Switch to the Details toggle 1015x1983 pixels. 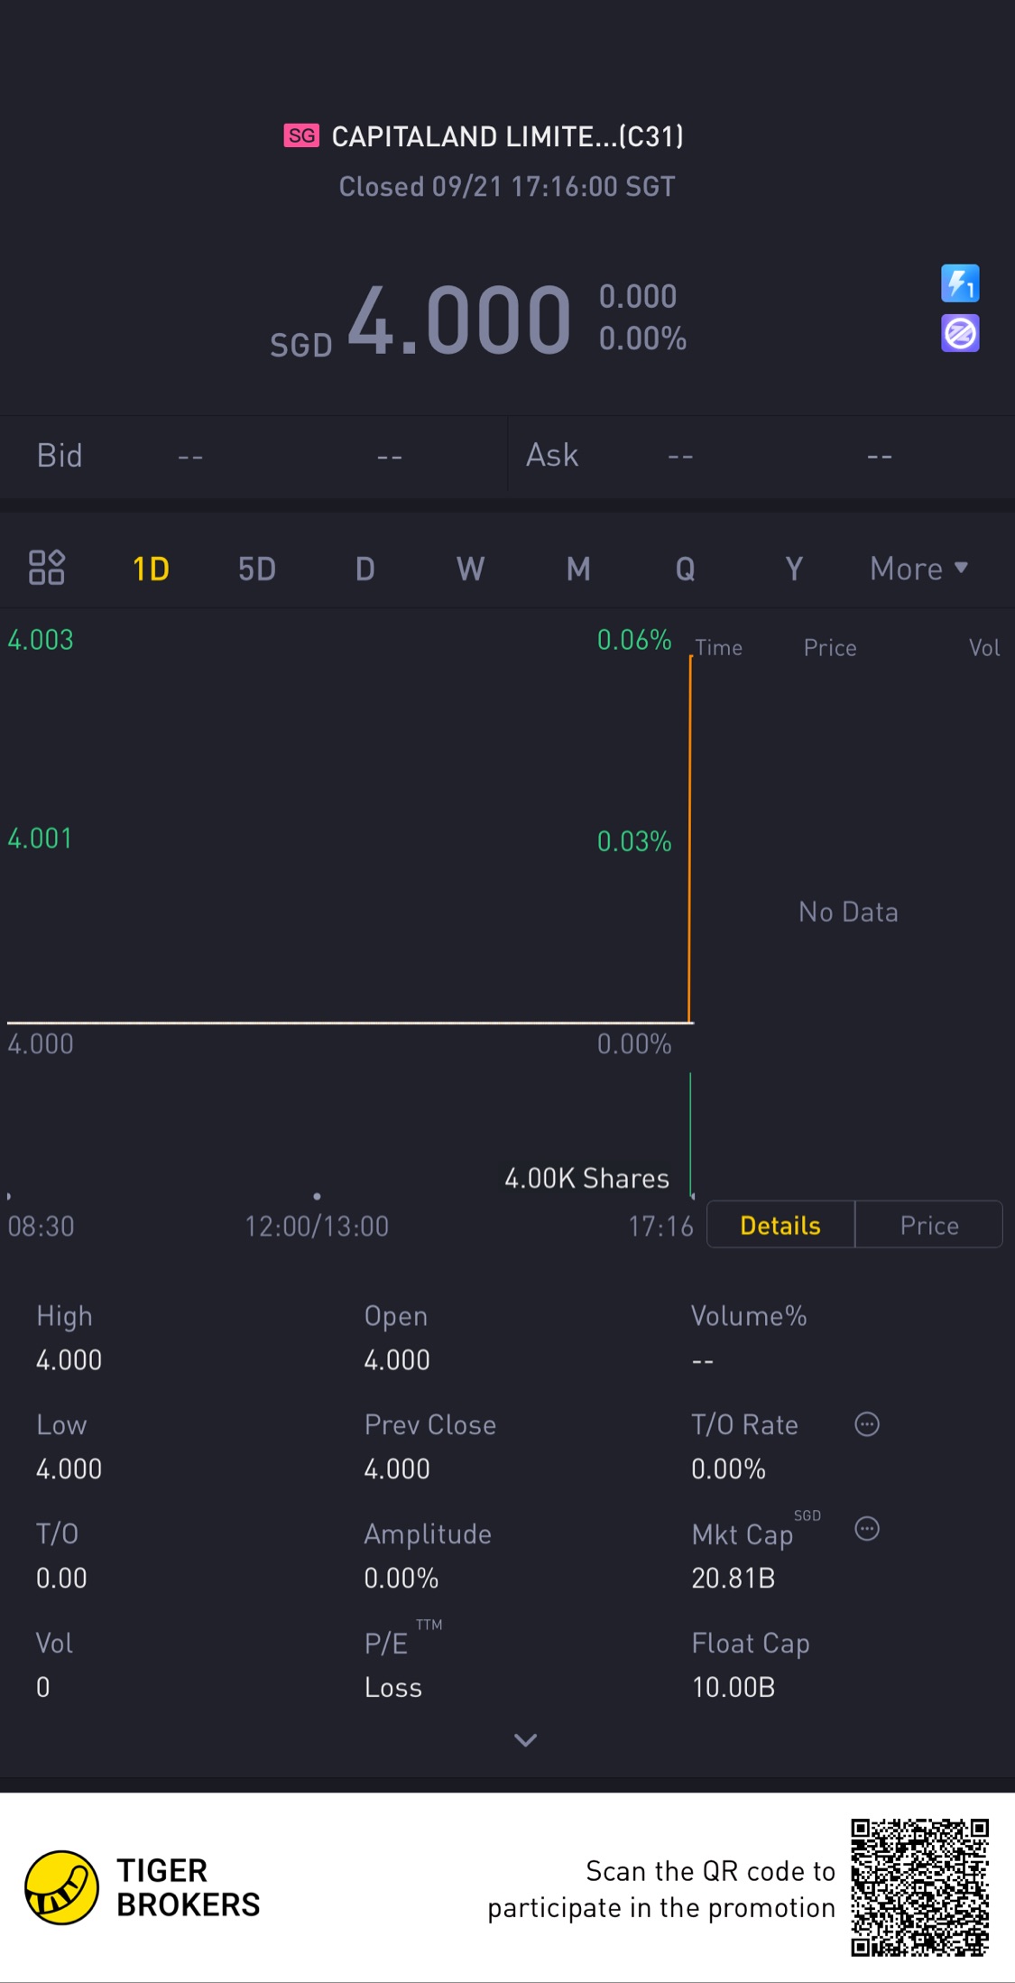click(x=780, y=1225)
